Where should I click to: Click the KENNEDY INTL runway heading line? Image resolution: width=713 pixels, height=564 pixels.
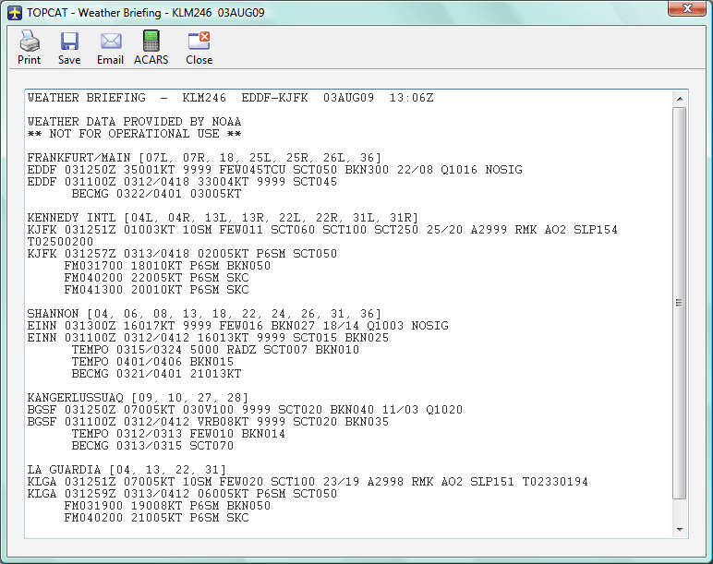point(223,218)
